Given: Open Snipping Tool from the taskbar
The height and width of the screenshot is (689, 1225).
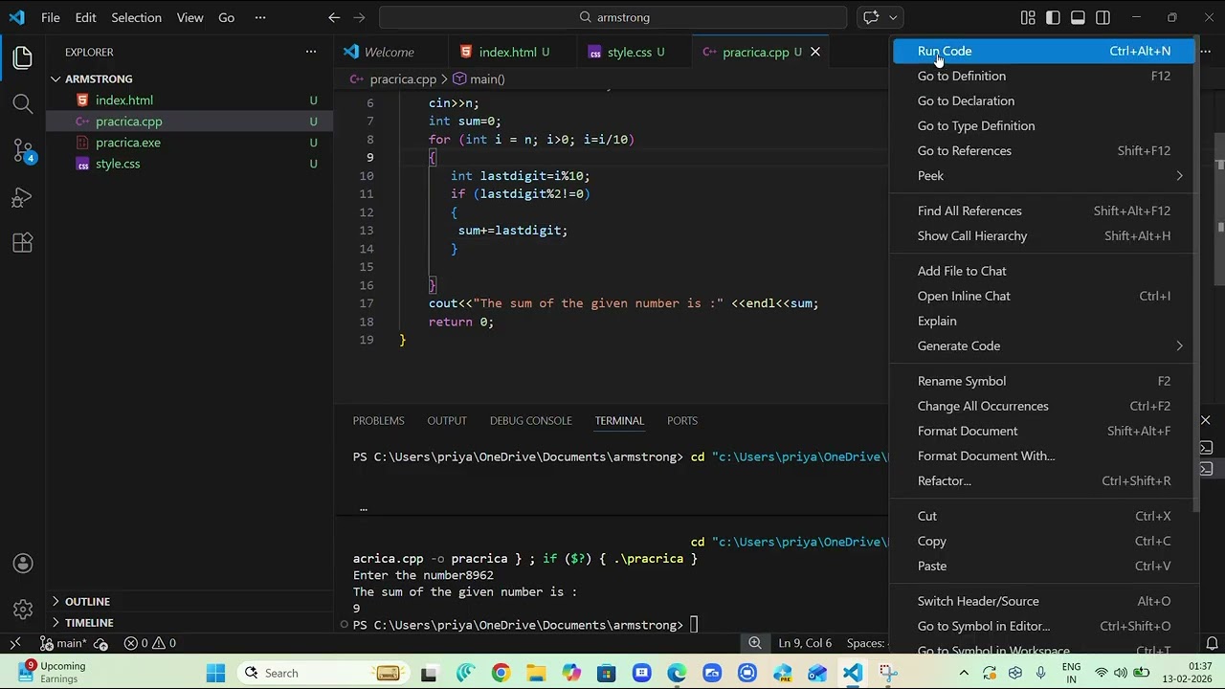Looking at the screenshot, I should click(888, 673).
